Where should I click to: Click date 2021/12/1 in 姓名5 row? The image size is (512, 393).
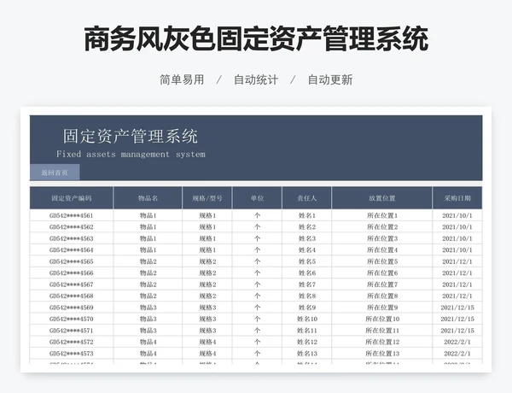(x=457, y=261)
